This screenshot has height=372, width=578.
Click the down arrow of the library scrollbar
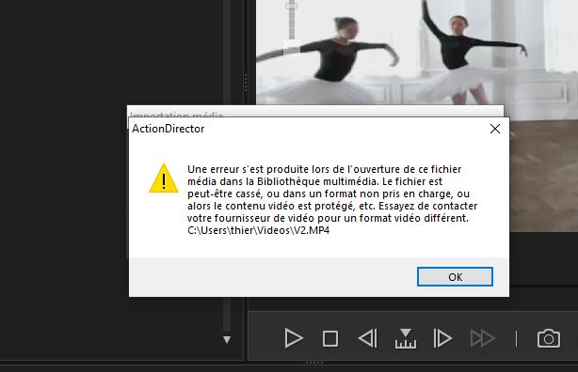point(227,340)
